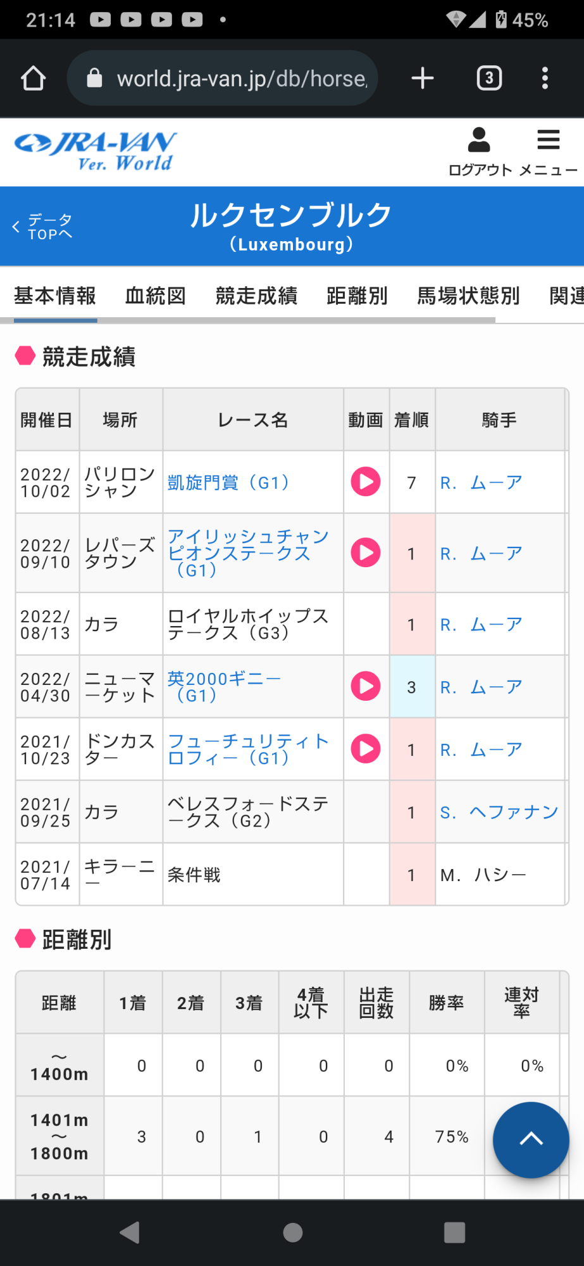The image size is (584, 1266).
Task: Open jockey S. ヘファナン link
Action: 499,812
